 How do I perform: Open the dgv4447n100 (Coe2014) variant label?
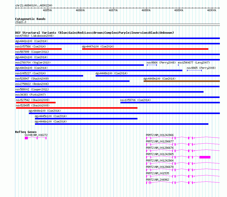pos(98,46)
